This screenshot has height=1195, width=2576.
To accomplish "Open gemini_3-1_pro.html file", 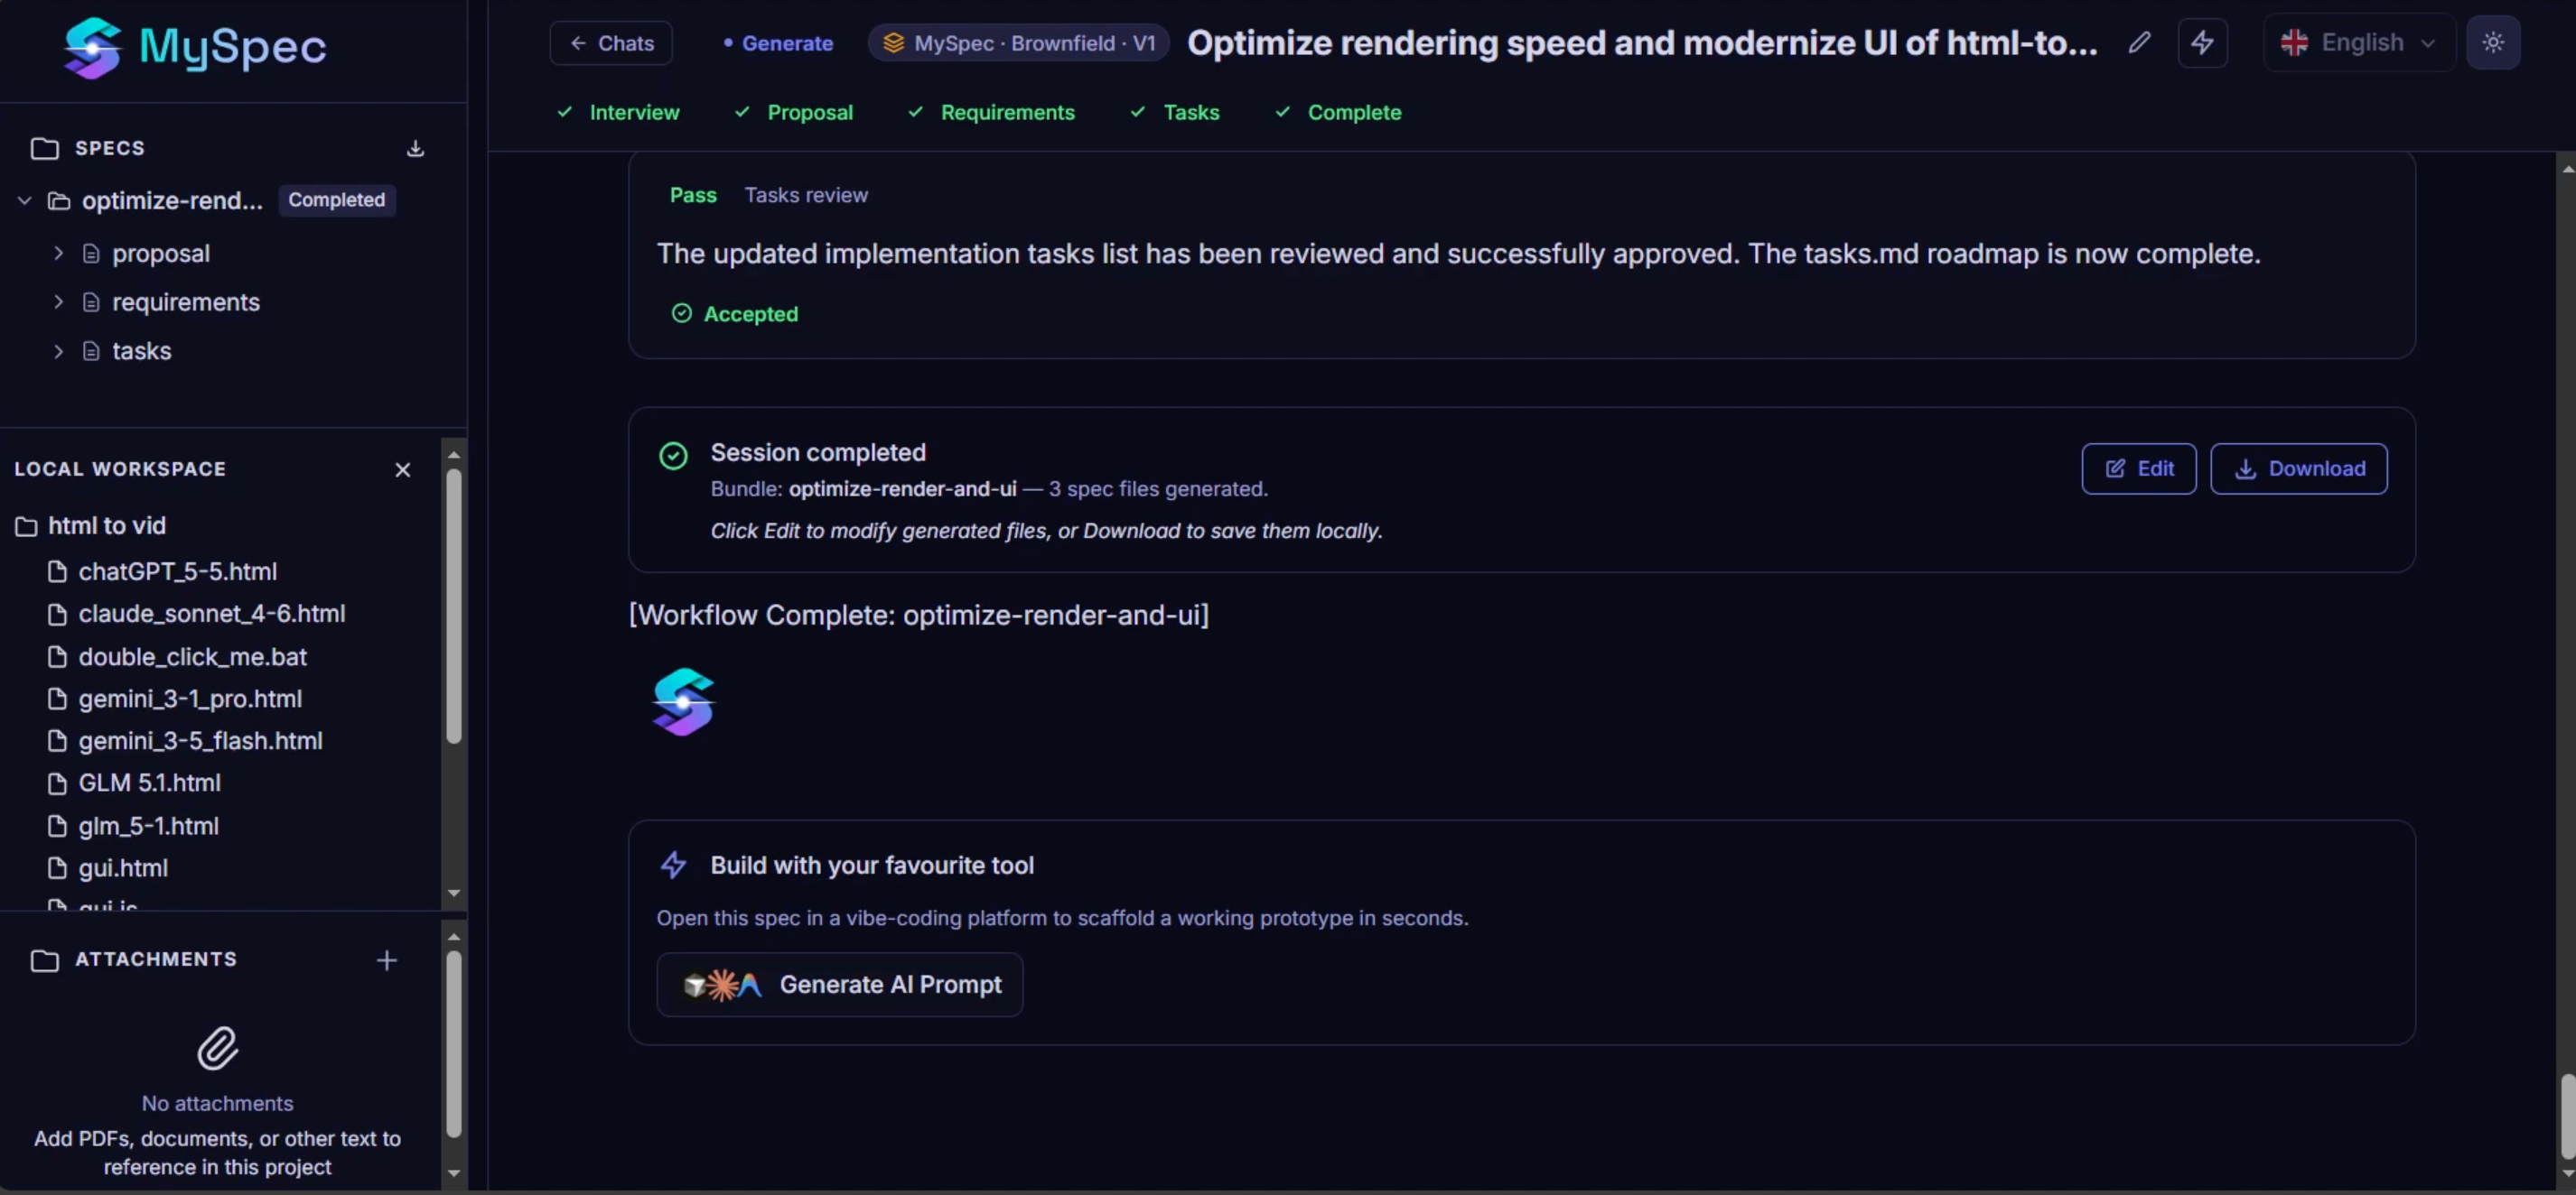I will pos(190,699).
